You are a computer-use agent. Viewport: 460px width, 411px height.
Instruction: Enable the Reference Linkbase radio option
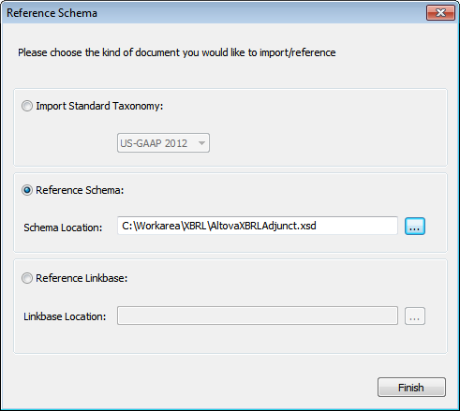tap(27, 278)
